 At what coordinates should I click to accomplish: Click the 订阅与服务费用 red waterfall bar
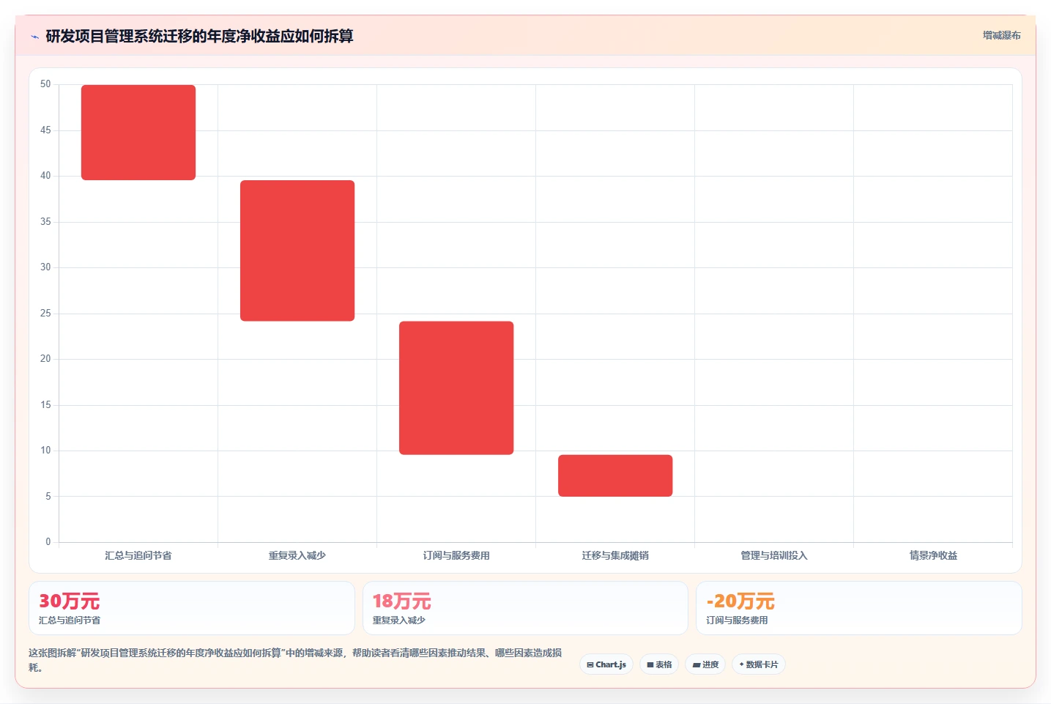[x=456, y=388]
